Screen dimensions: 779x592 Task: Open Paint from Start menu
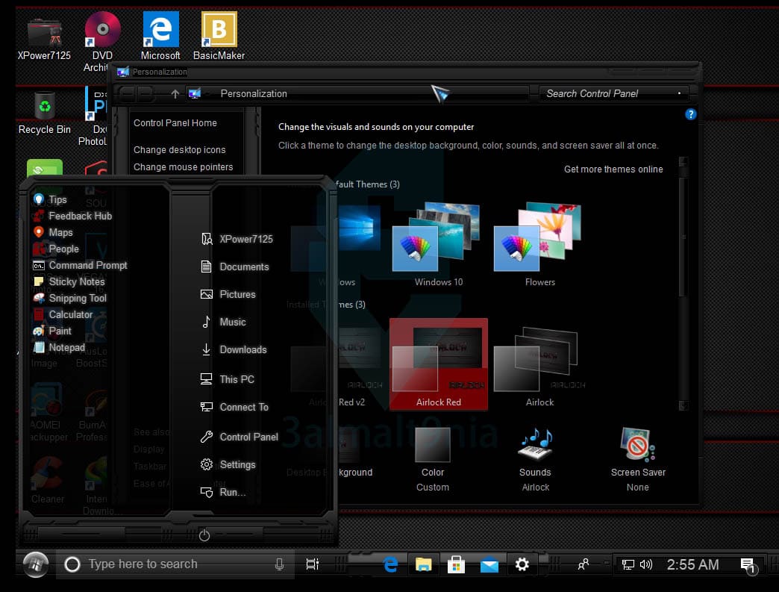52,331
